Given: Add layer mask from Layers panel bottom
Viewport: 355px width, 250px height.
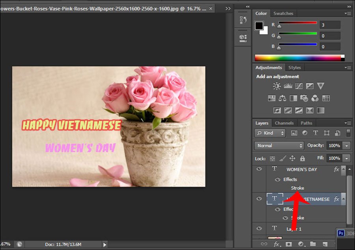Looking at the screenshot, I should 289,244.
